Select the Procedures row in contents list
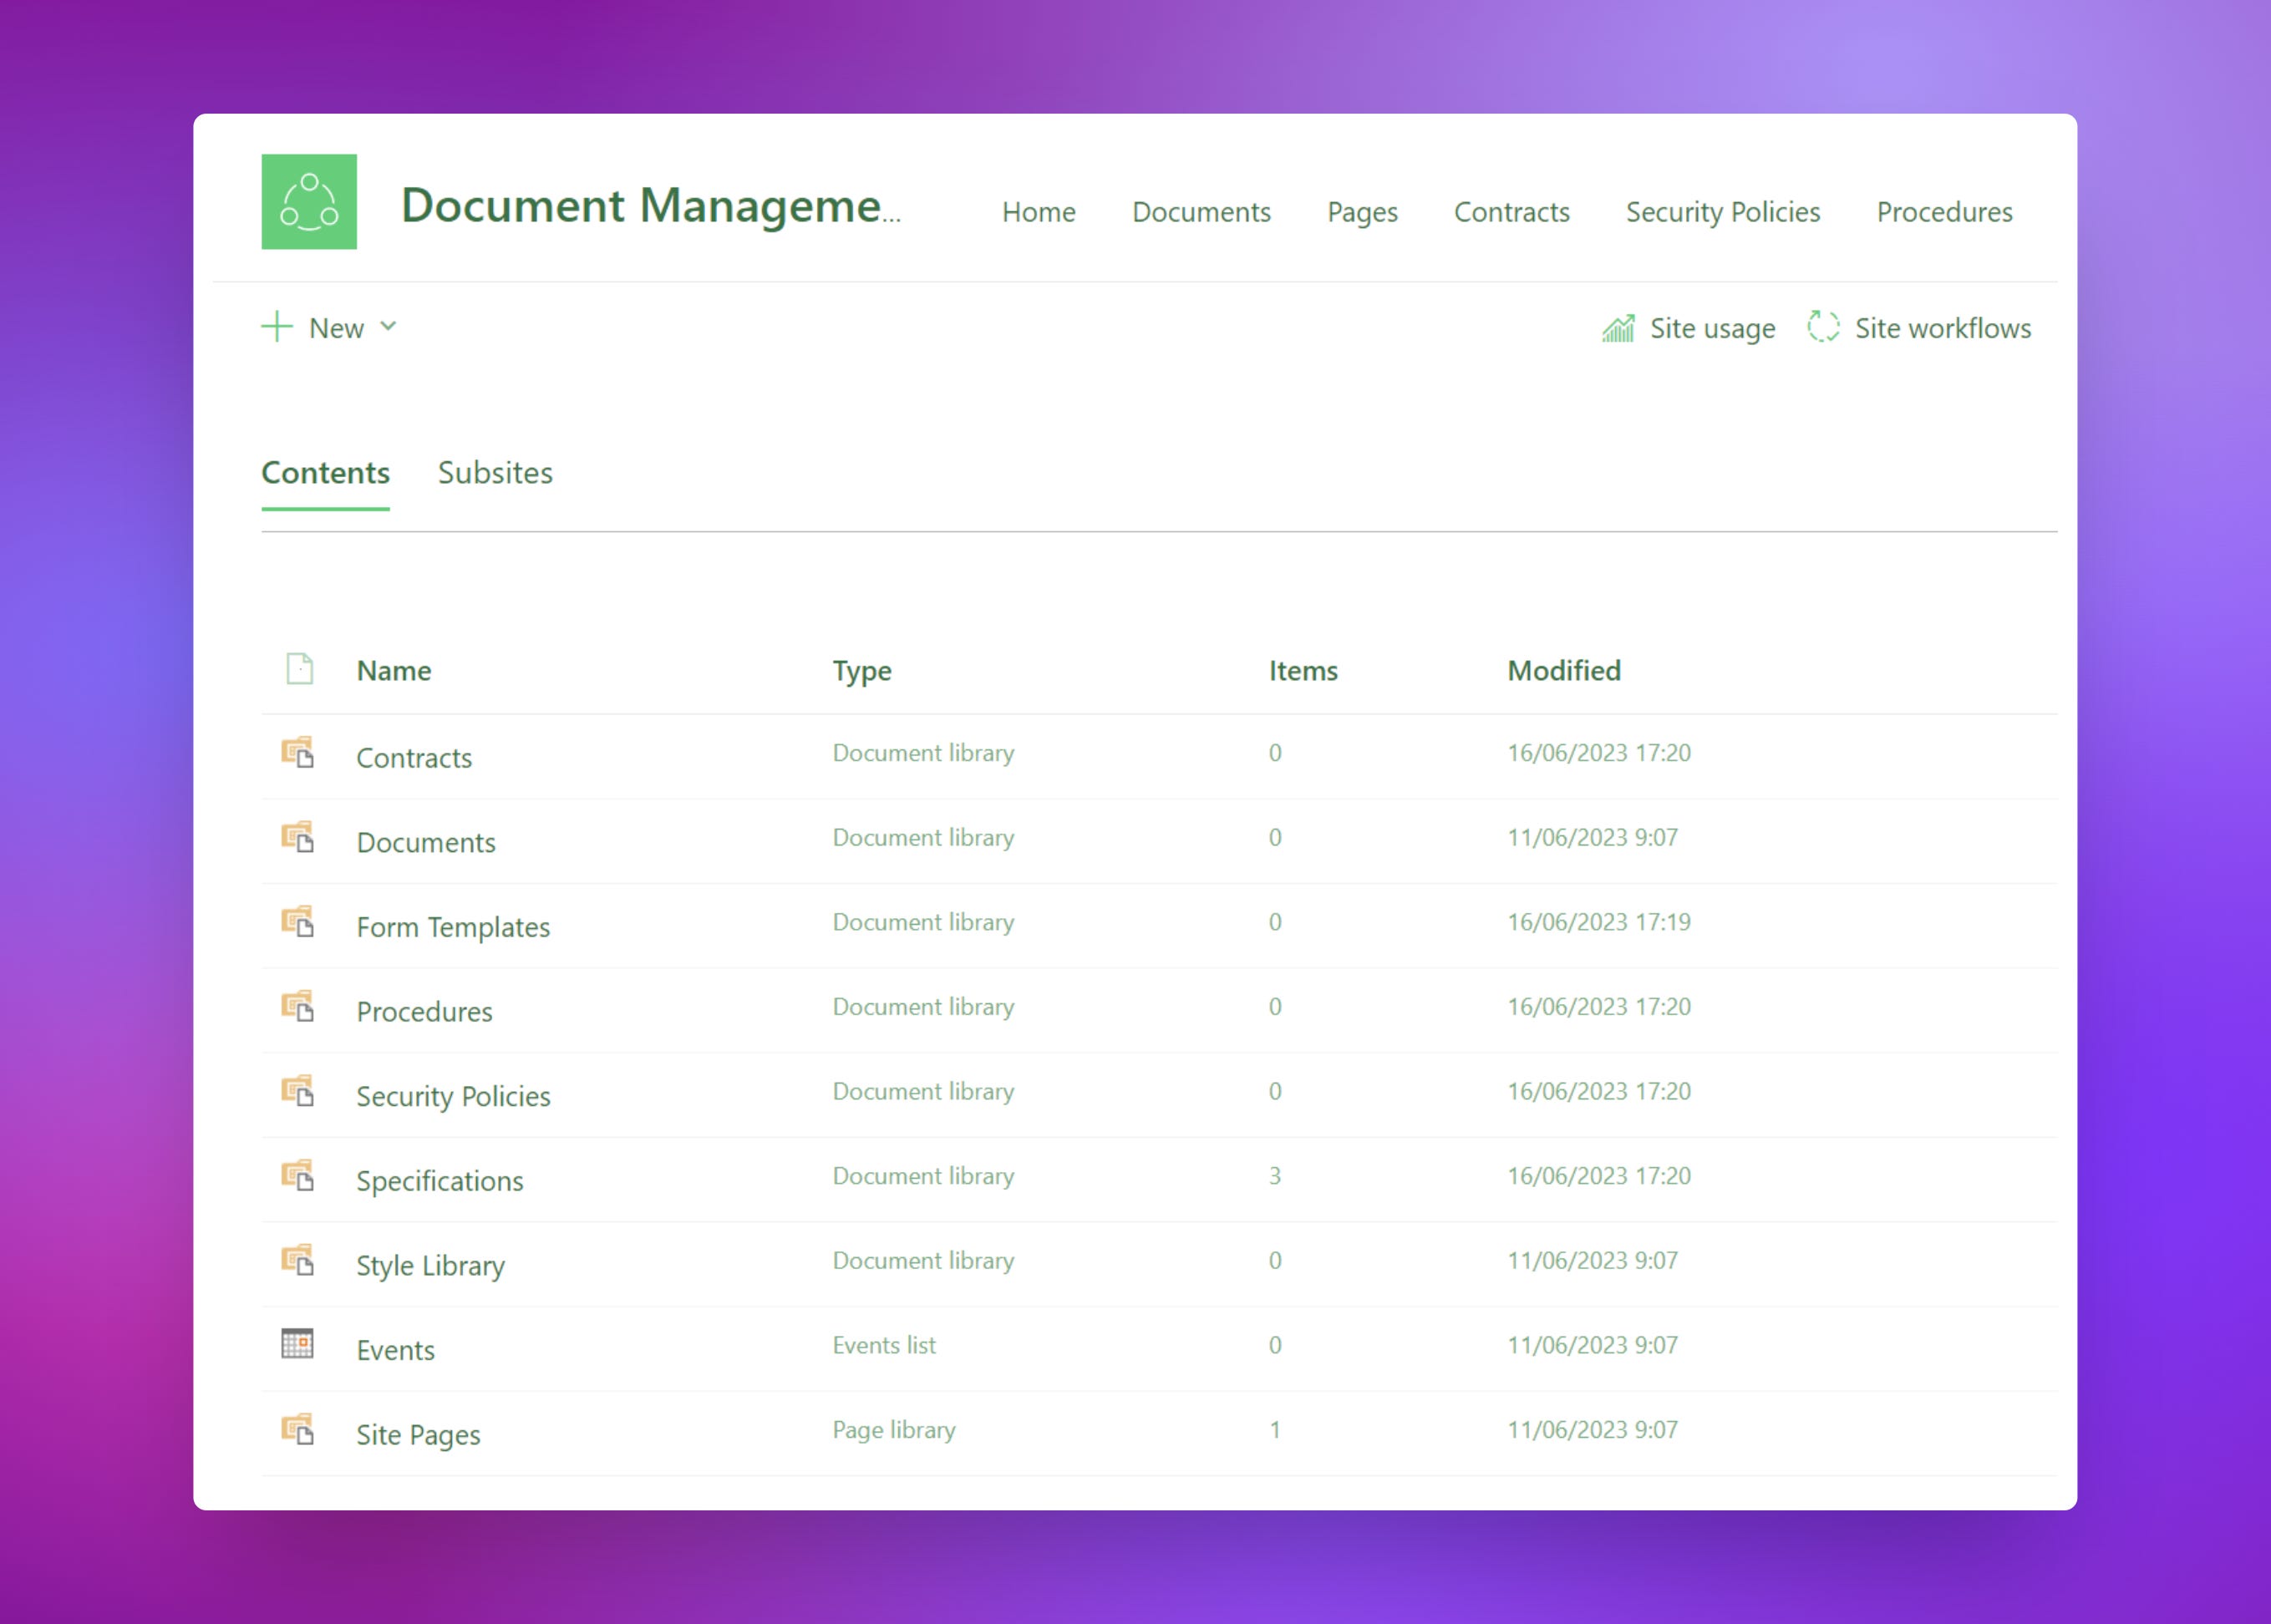 click(x=424, y=1011)
